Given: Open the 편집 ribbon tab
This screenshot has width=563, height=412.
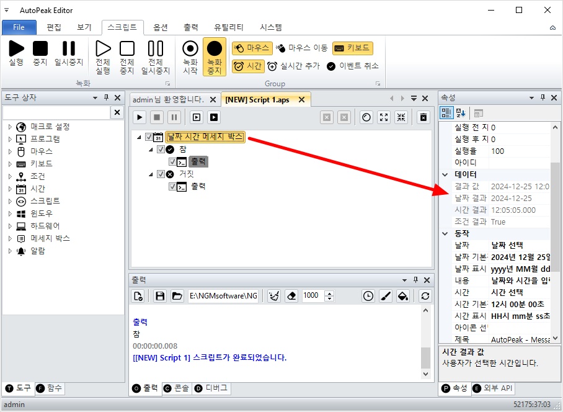Looking at the screenshot, I should click(54, 27).
